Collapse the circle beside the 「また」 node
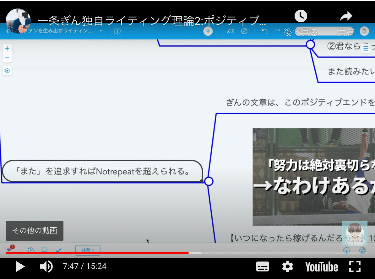This screenshot has width=375, height=279. tap(209, 182)
